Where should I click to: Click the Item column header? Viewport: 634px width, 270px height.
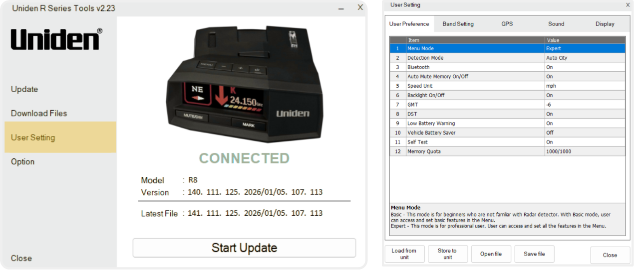[x=475, y=40]
